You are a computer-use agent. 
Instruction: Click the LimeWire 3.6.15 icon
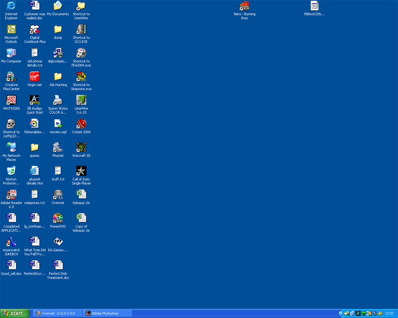[x=81, y=100]
